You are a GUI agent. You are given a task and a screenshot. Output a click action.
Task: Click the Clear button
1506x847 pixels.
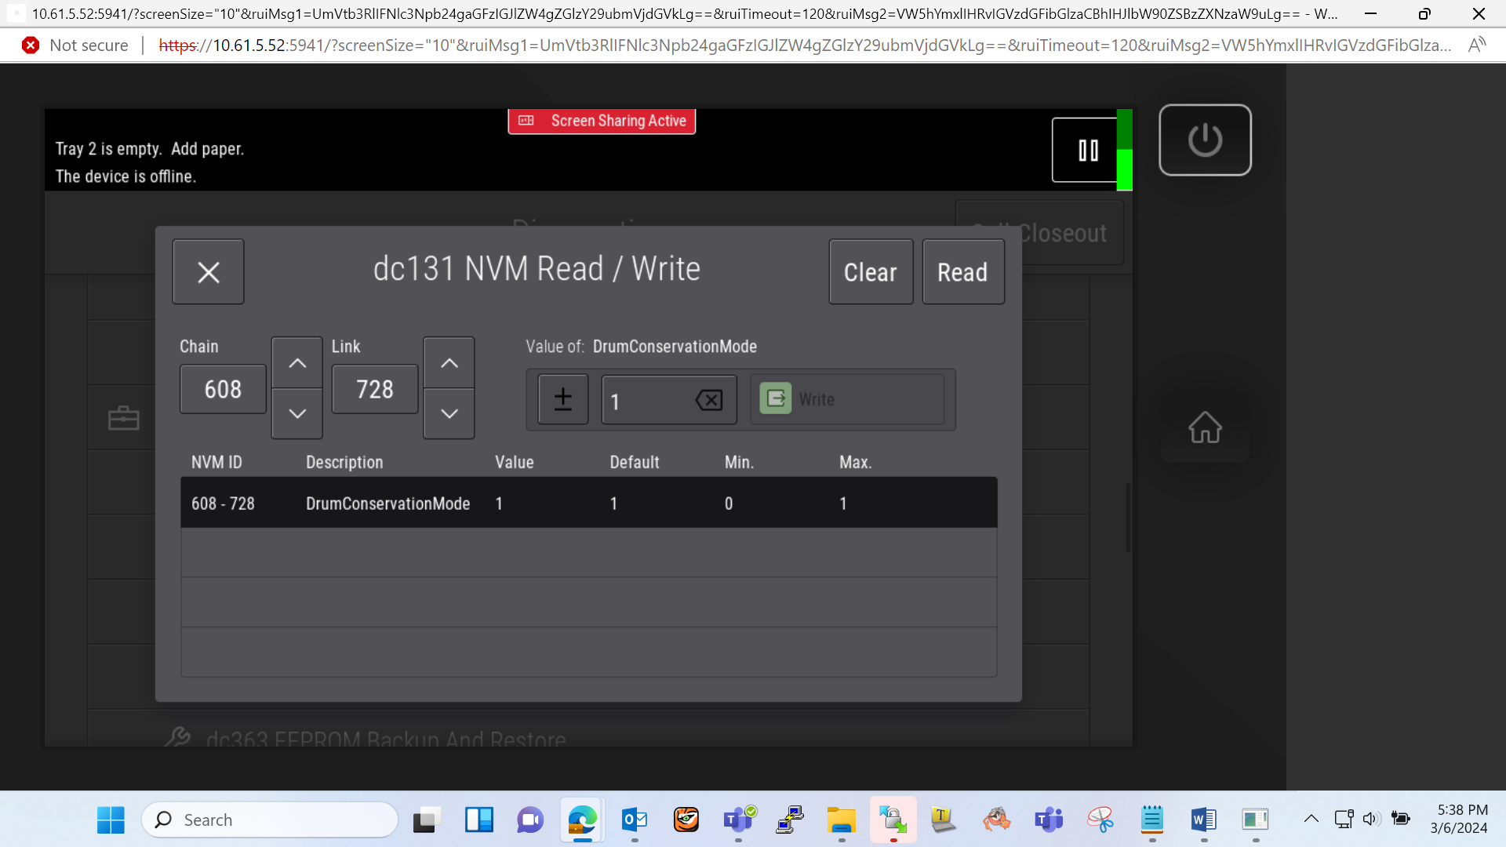coord(871,271)
